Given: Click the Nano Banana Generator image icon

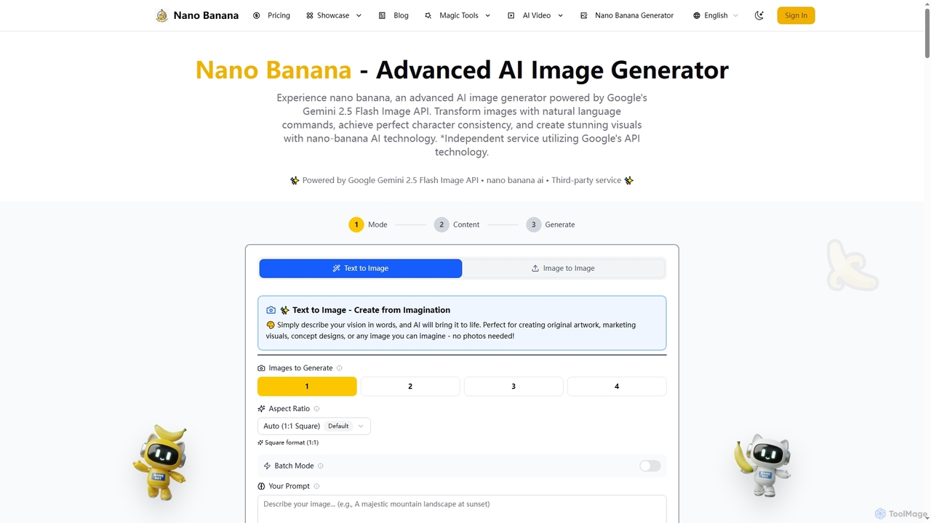Looking at the screenshot, I should pyautogui.click(x=583, y=15).
